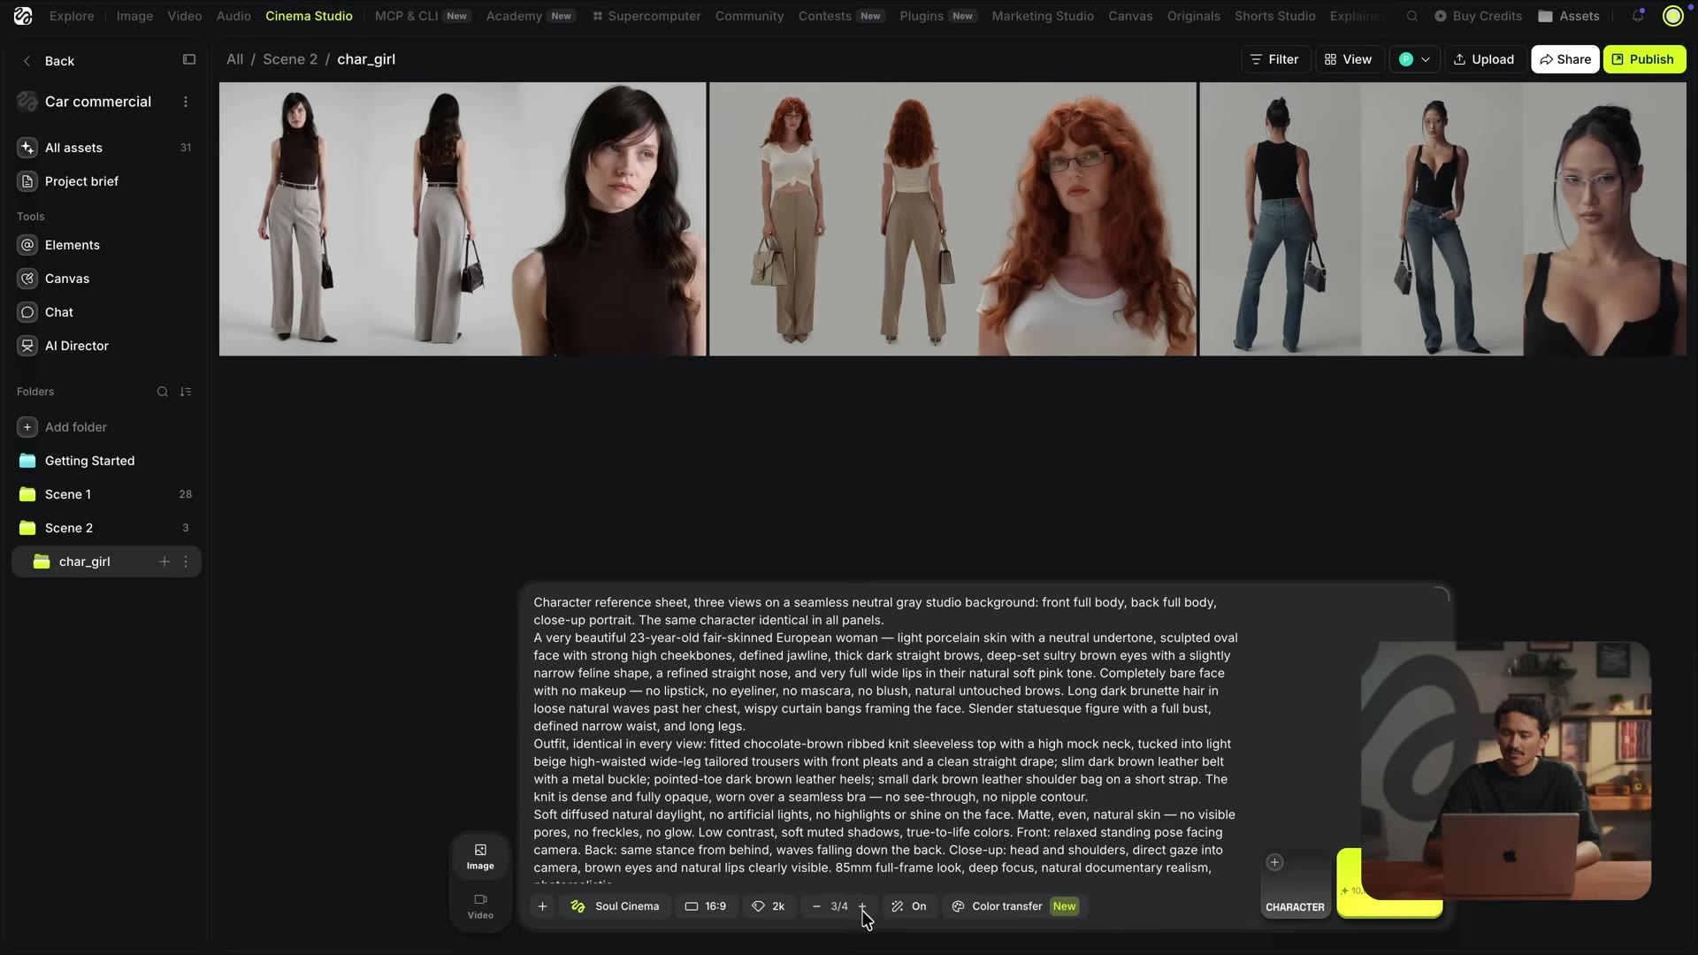Open MCP & CLI page
This screenshot has height=955, width=1698.
point(421,16)
